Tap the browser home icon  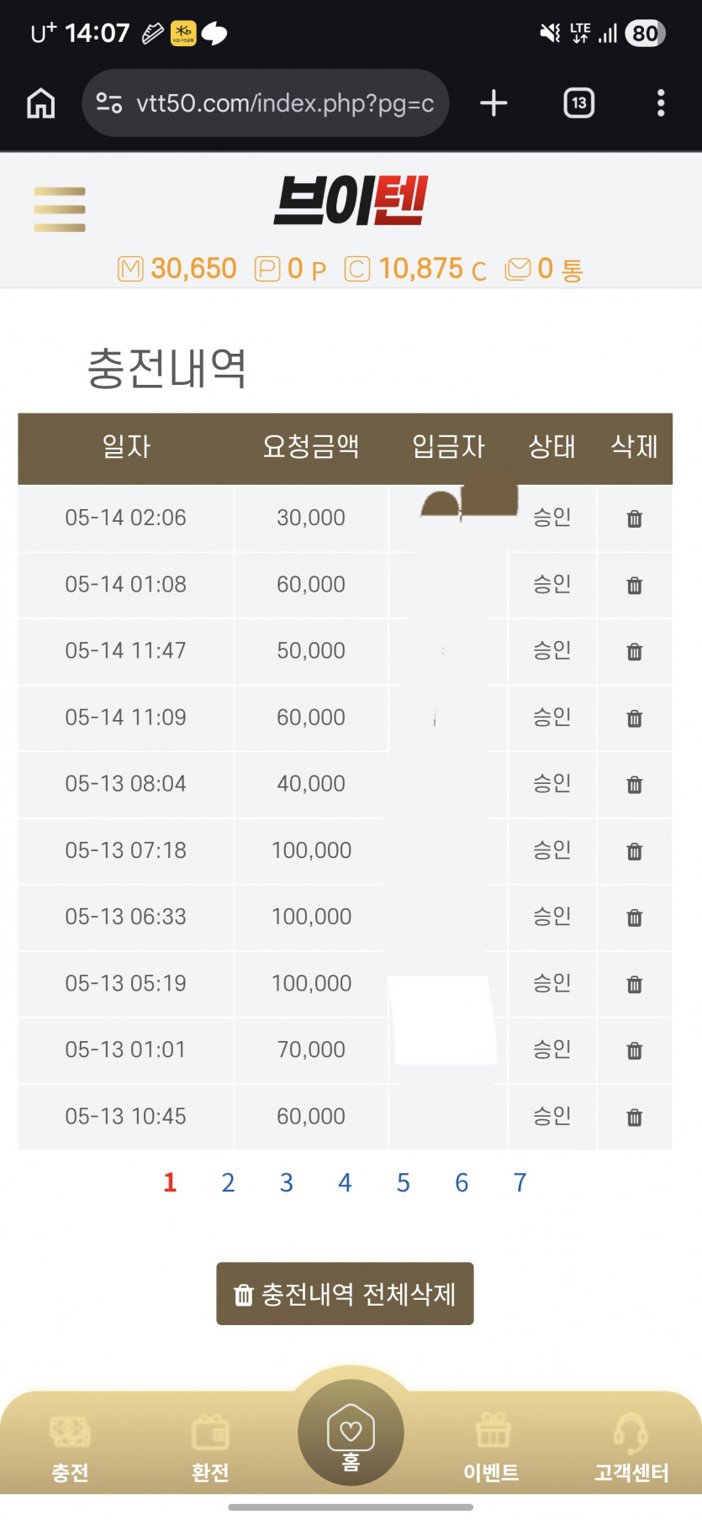(x=41, y=103)
